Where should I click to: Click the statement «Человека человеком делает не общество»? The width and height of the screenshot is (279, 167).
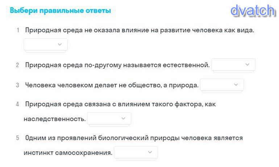coord(112,86)
